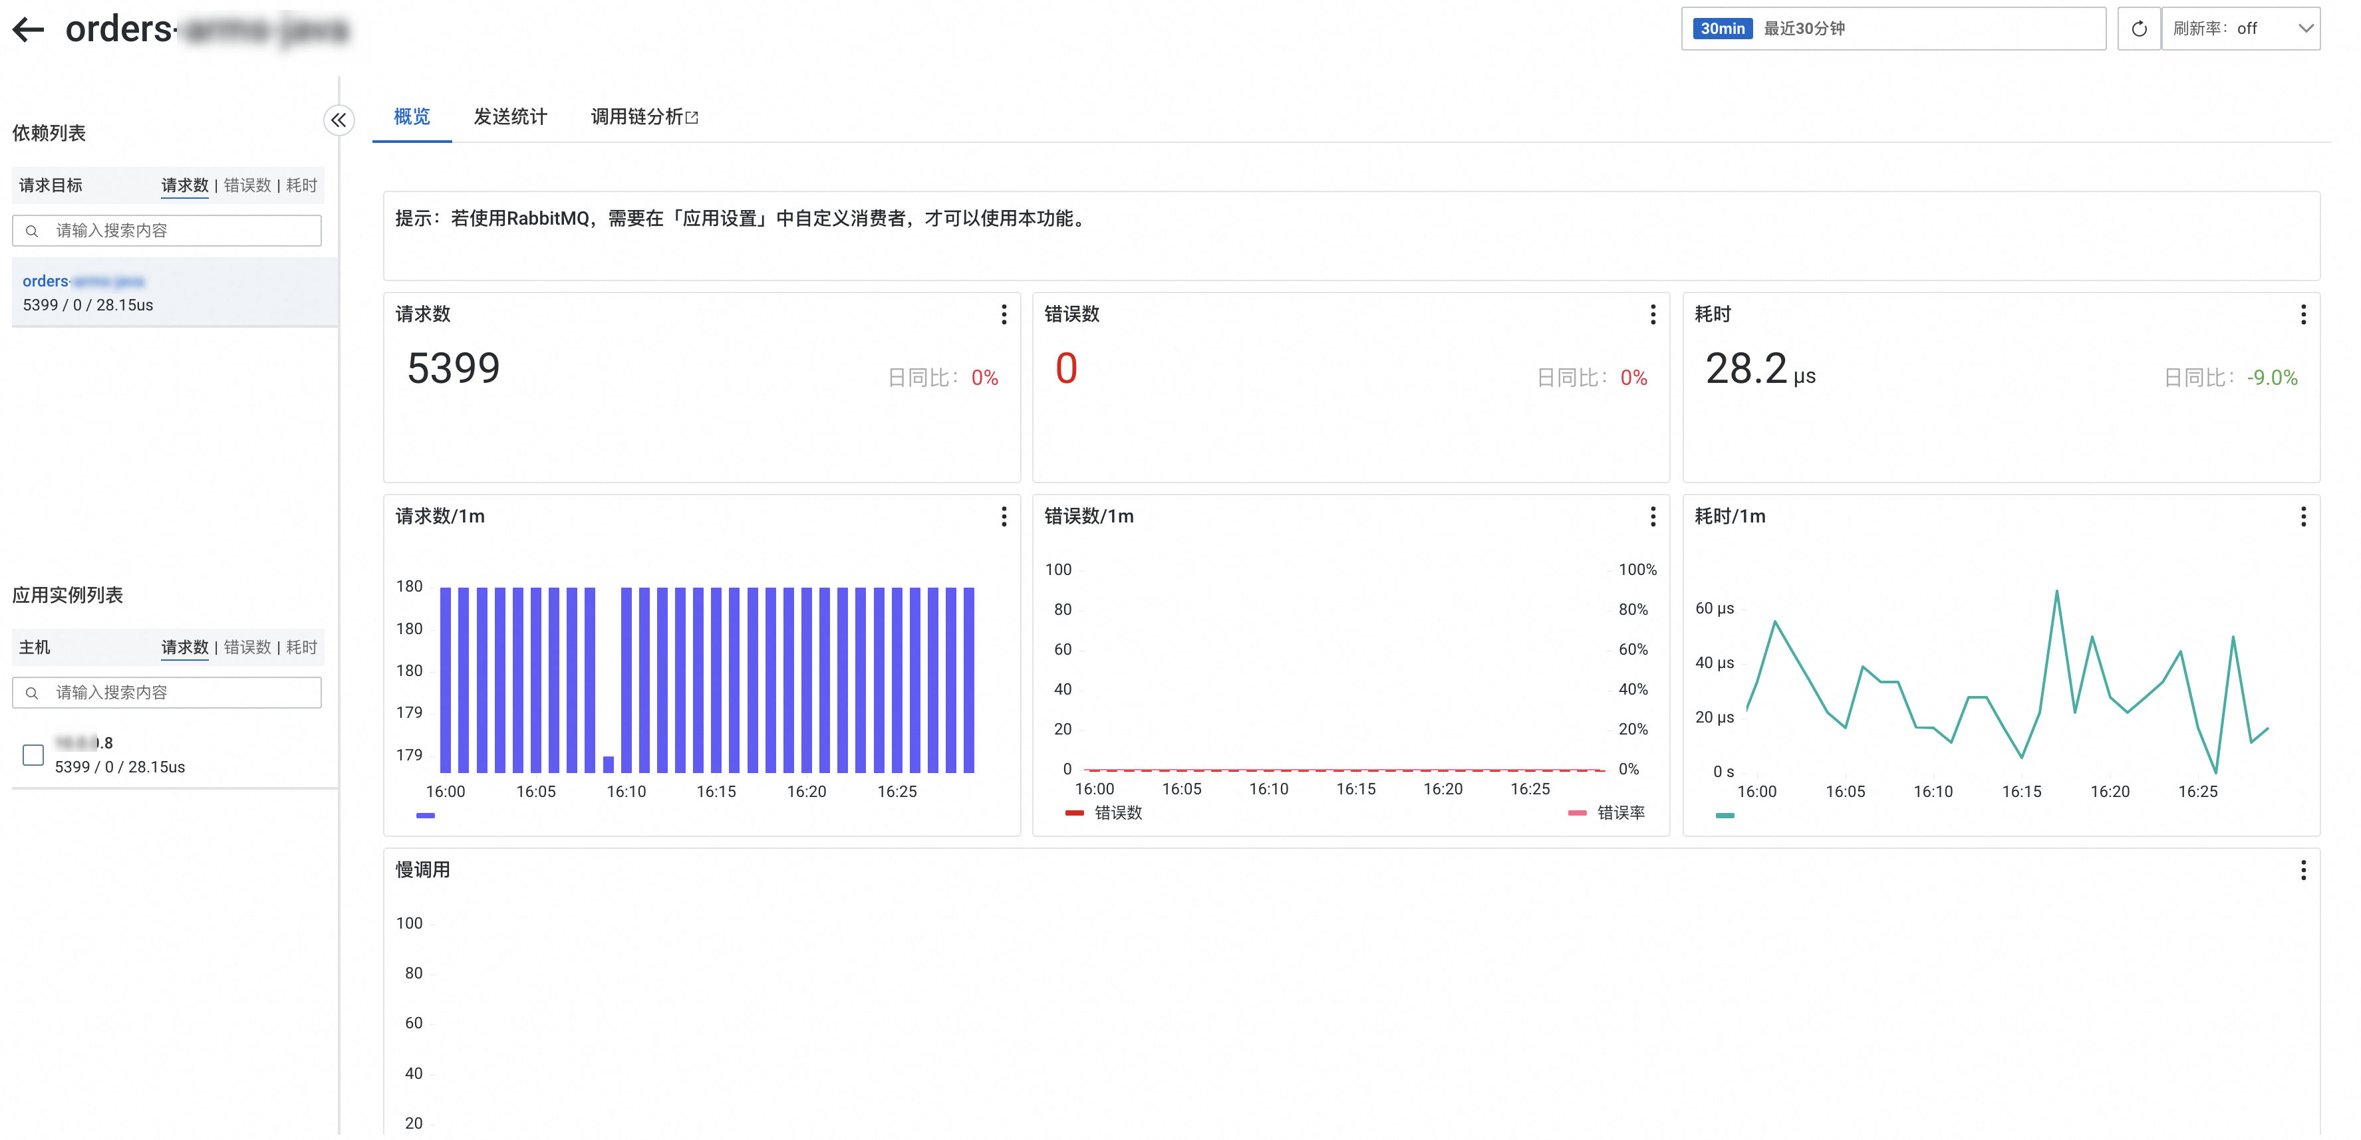Toggle 错误数 legend in error chart
Image resolution: width=2361 pixels, height=1140 pixels.
pos(1105,813)
